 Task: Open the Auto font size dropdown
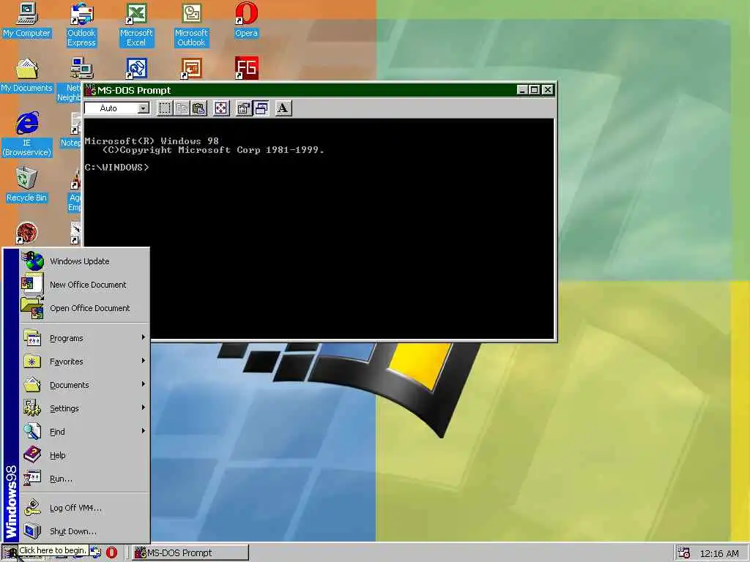tap(143, 108)
